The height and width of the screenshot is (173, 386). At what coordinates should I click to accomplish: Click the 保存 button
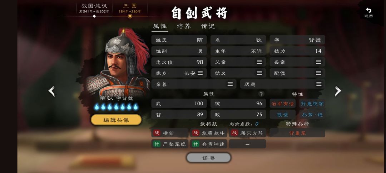(x=208, y=158)
